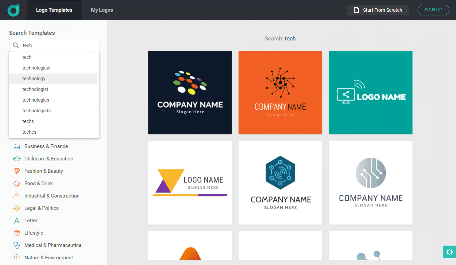The height and width of the screenshot is (265, 456).
Task: Select the 'techs' suggestion
Action: pyautogui.click(x=53, y=121)
